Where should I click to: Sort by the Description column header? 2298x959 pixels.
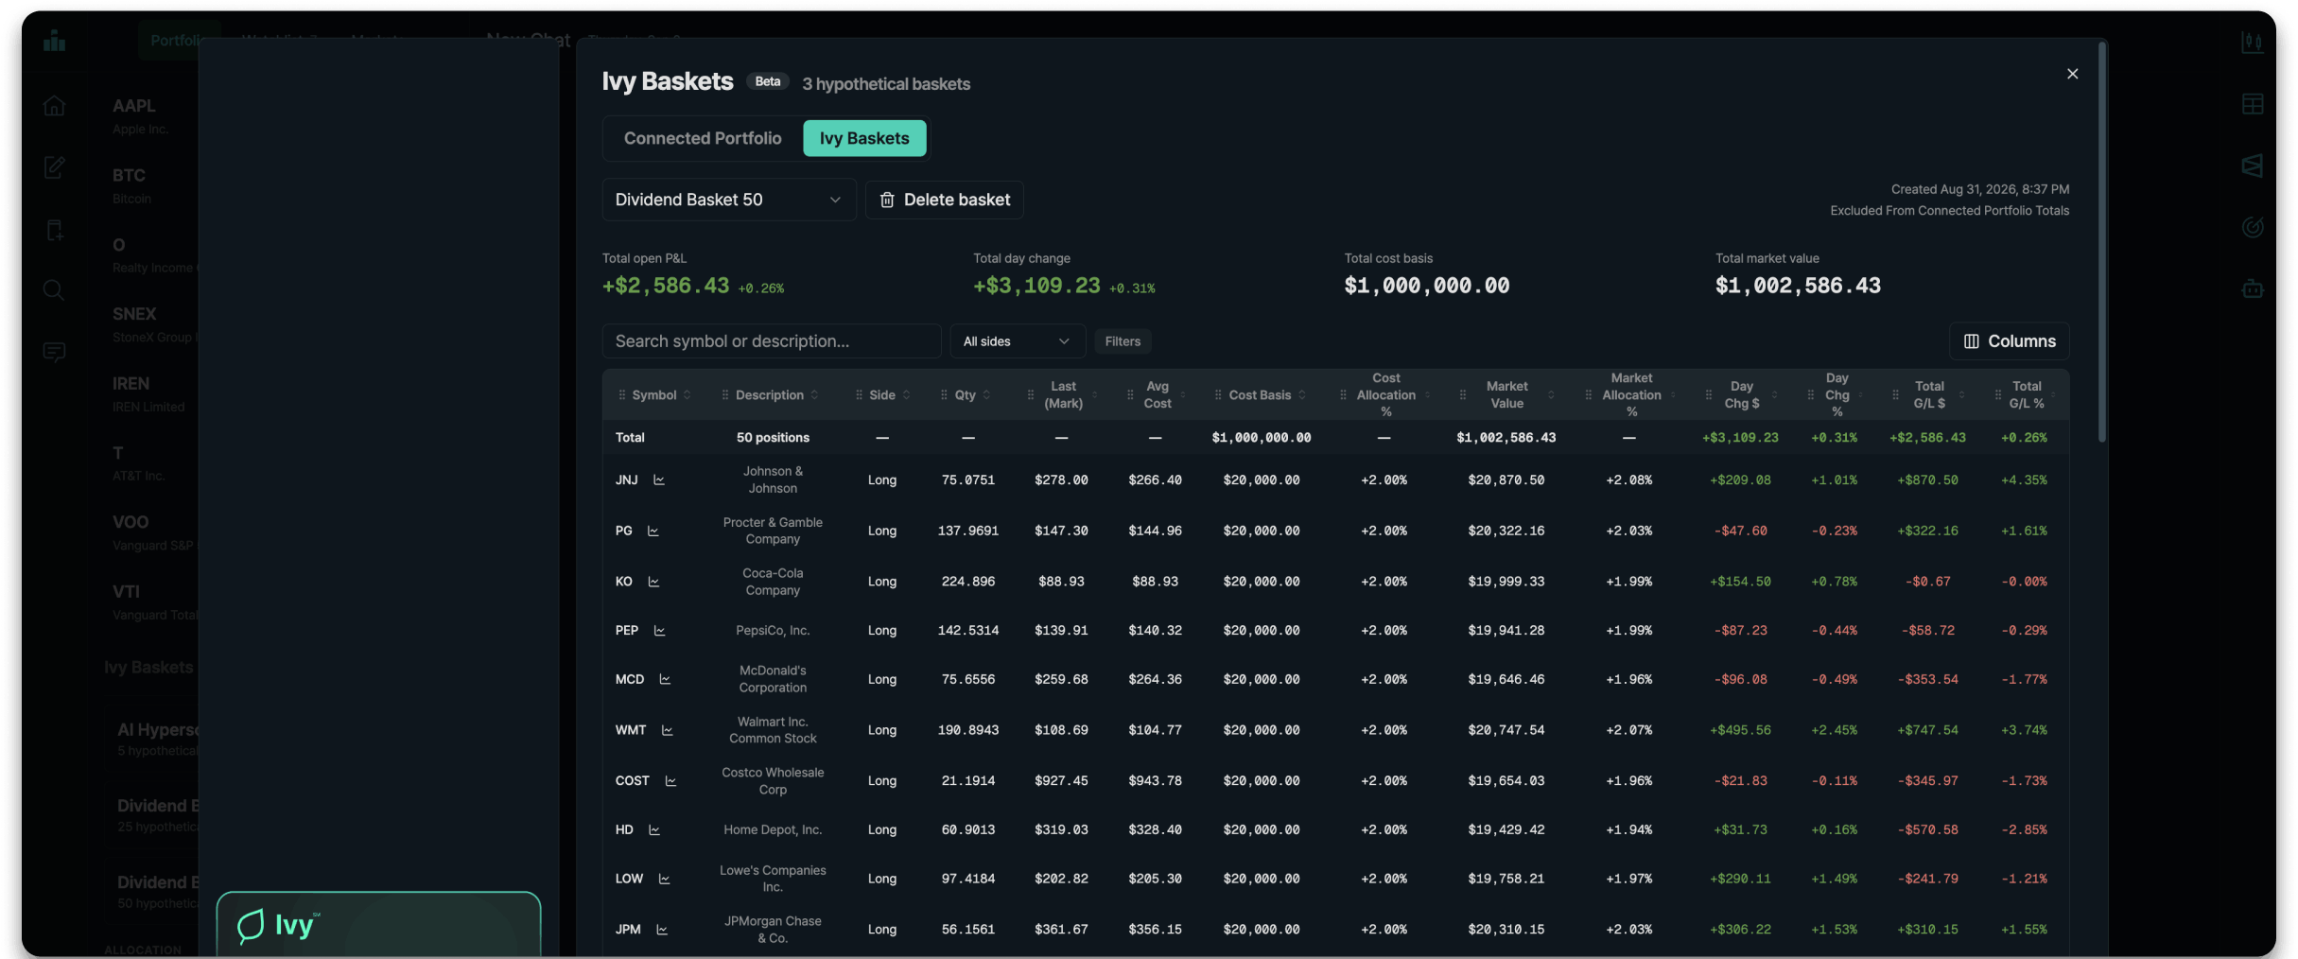tap(770, 395)
